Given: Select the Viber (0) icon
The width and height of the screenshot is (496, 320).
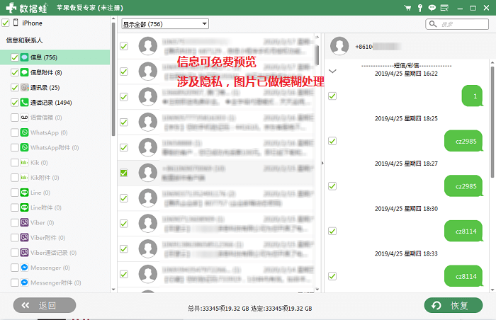Looking at the screenshot, I should [x=24, y=222].
